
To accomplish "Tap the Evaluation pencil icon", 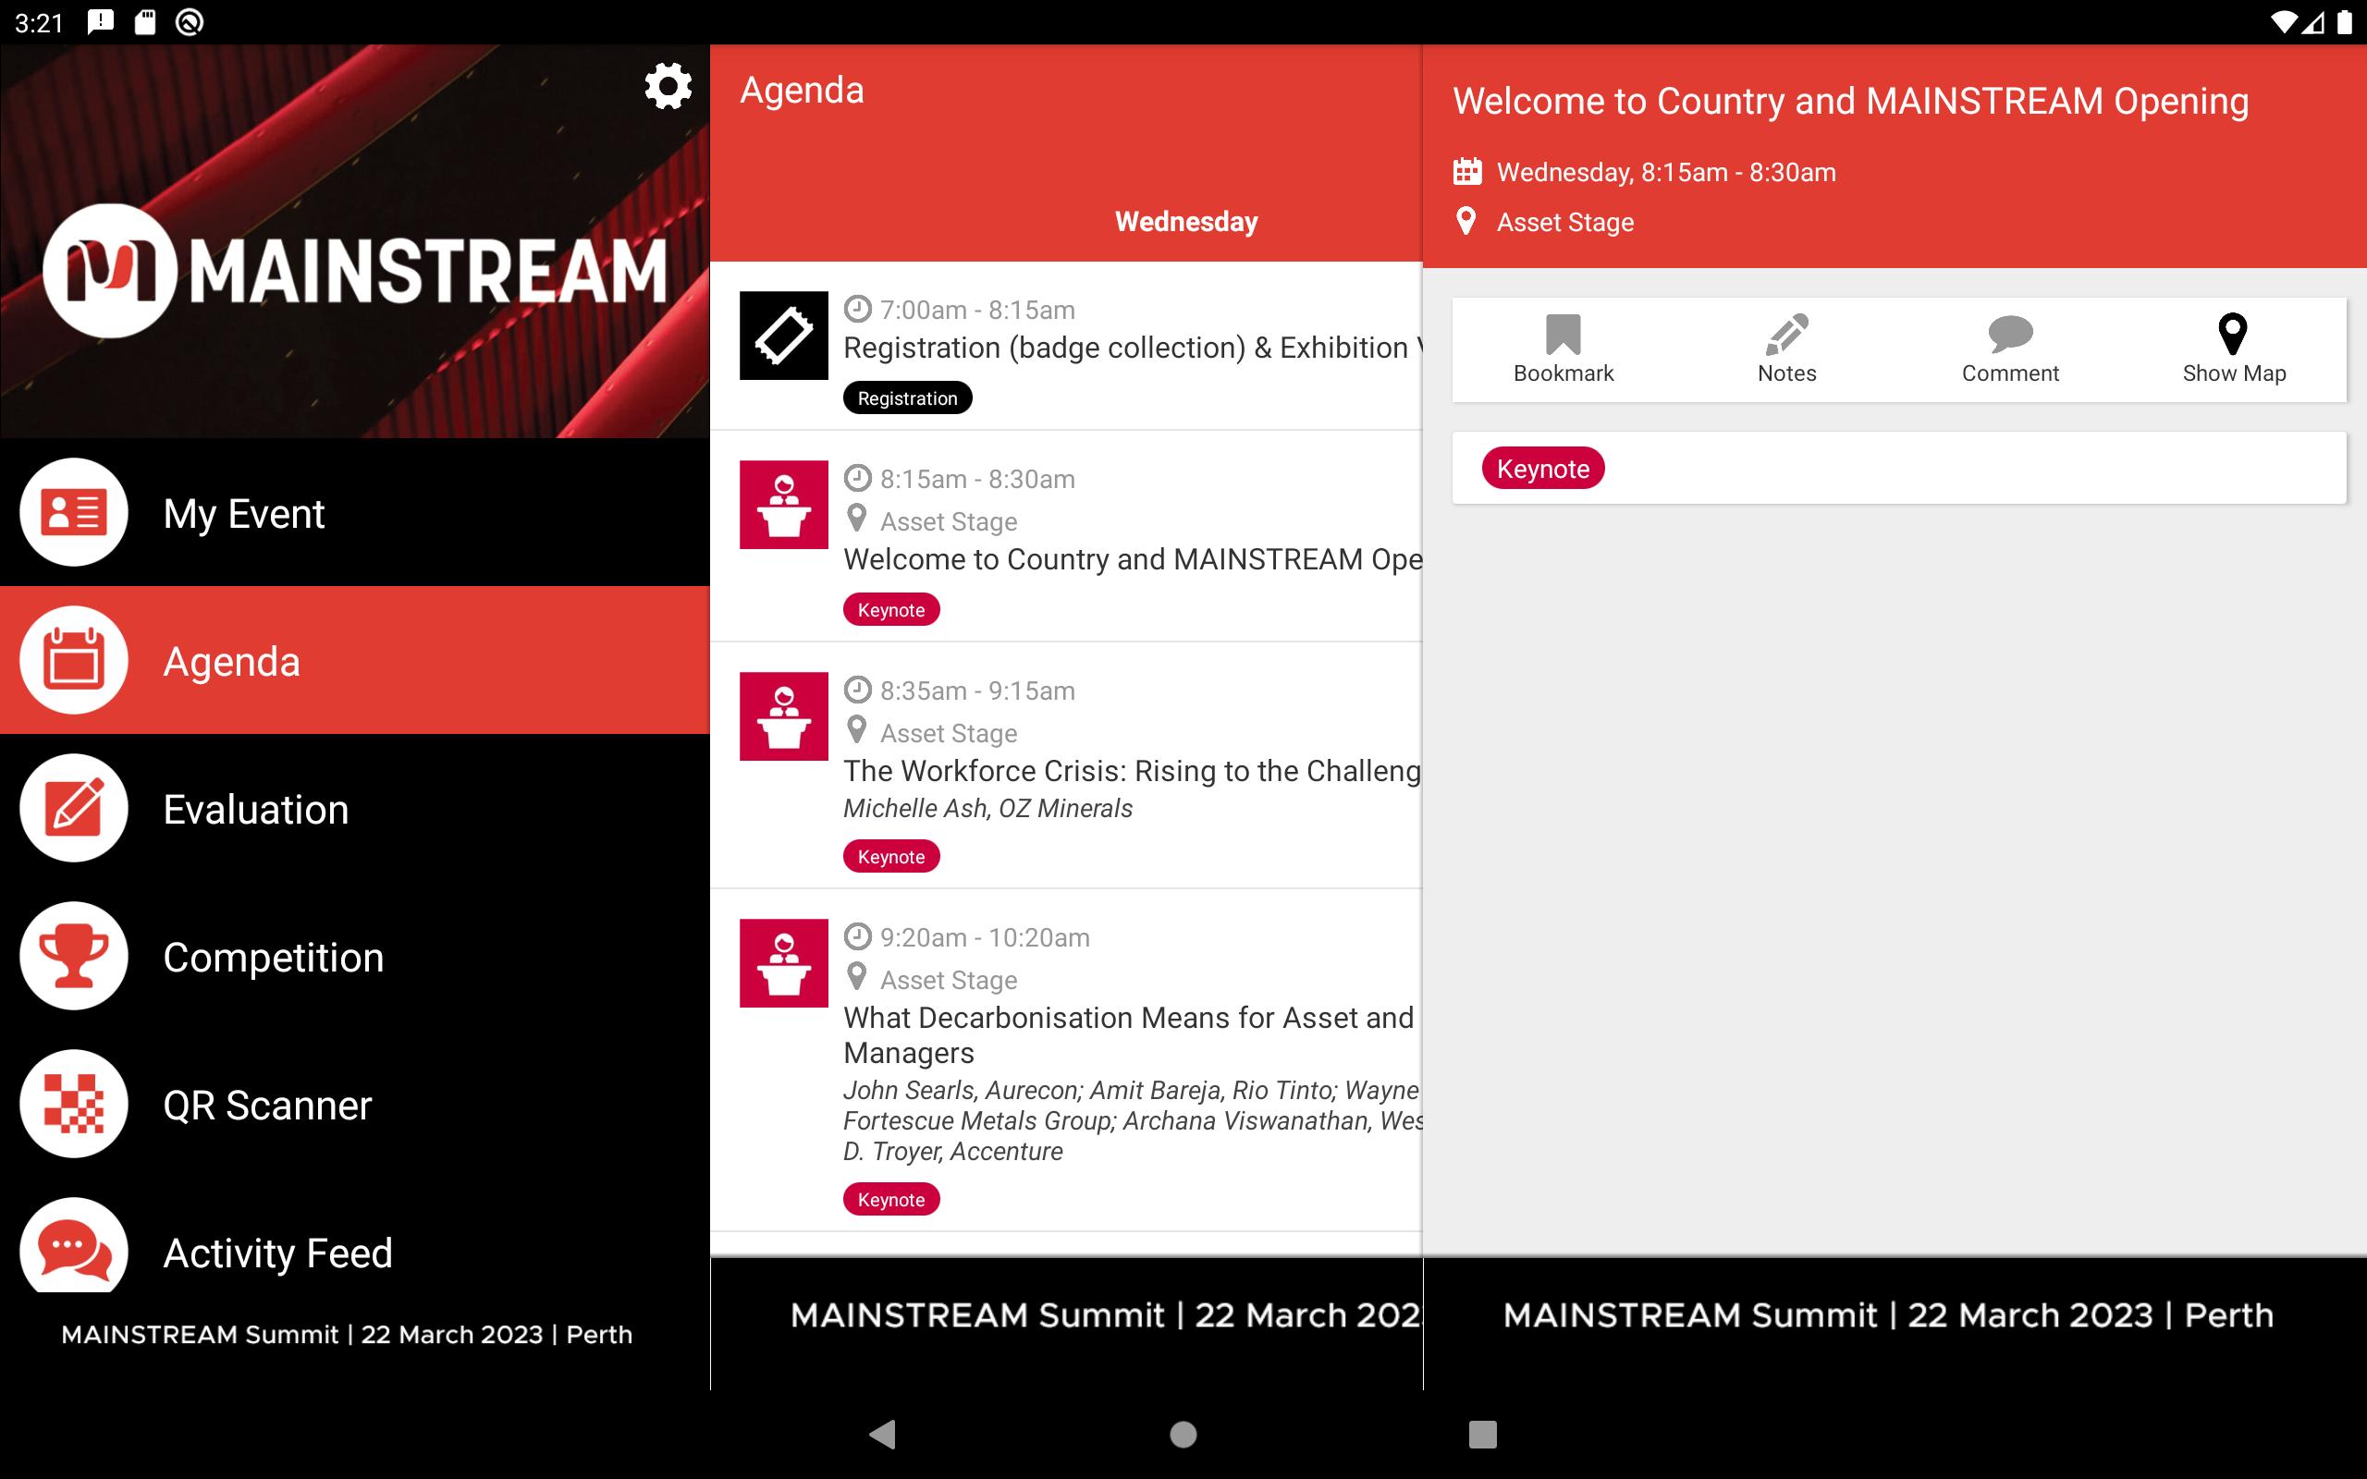I will click(73, 808).
